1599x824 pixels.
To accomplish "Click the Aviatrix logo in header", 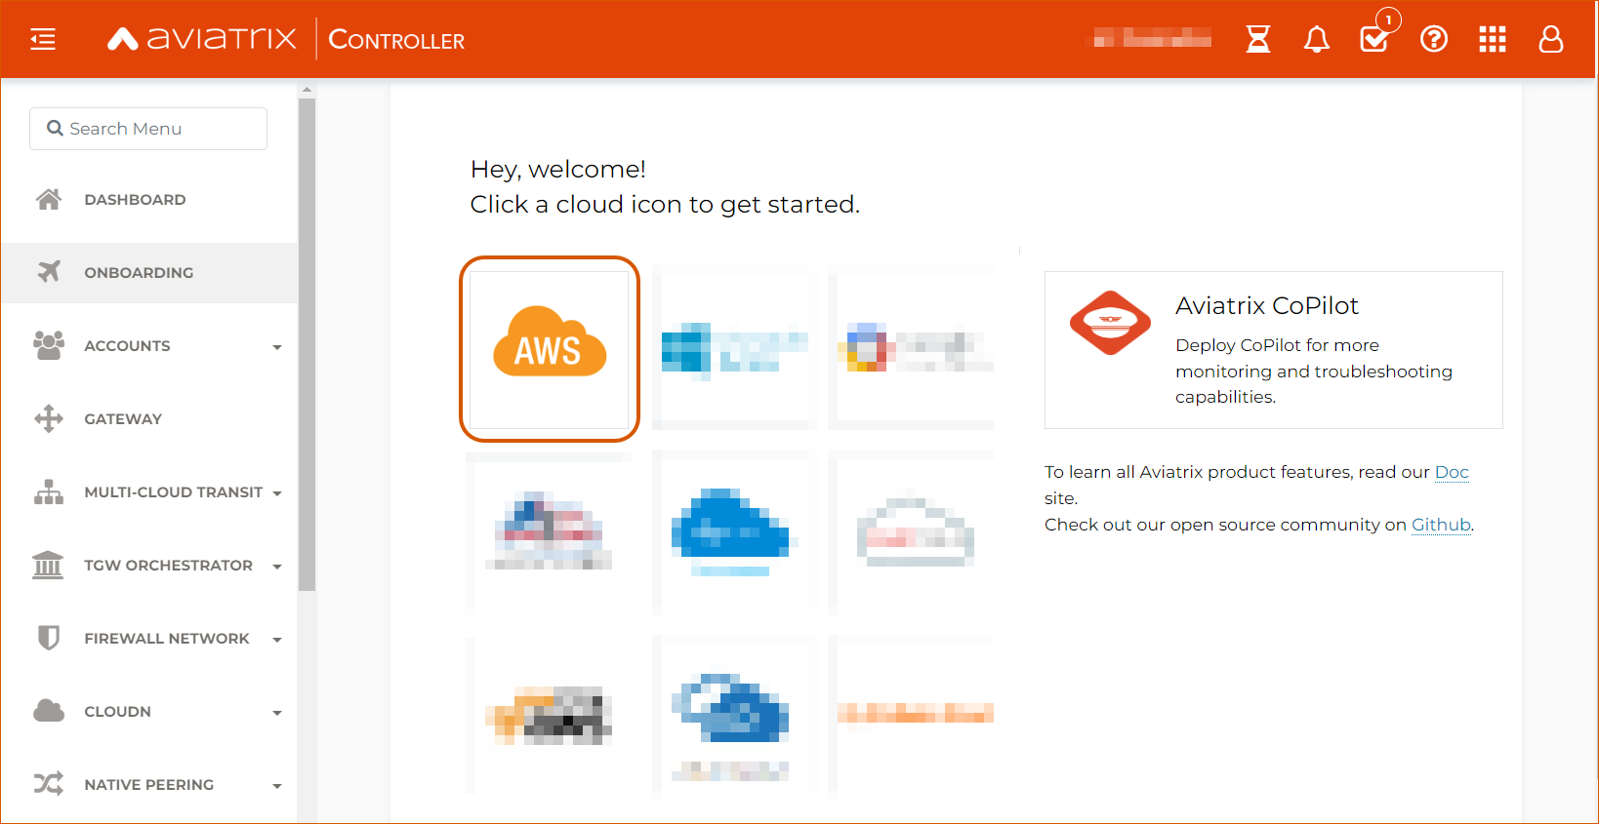I will coord(201,39).
